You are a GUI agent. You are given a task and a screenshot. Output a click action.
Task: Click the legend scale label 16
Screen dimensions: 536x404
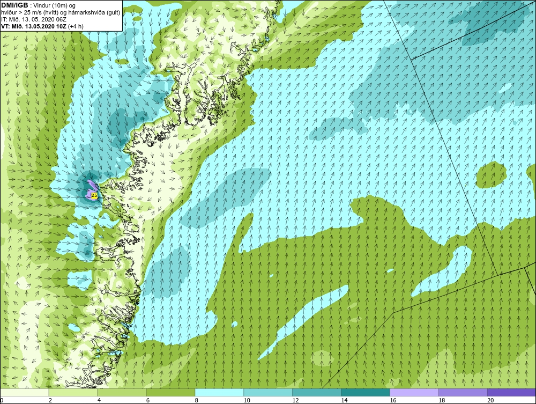[393, 400]
